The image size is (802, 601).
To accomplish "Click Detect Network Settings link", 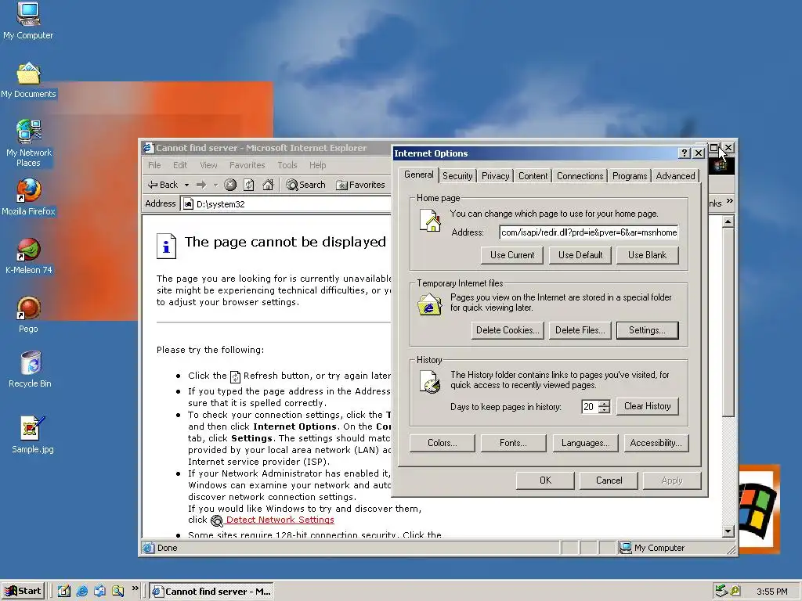I will coord(280,520).
